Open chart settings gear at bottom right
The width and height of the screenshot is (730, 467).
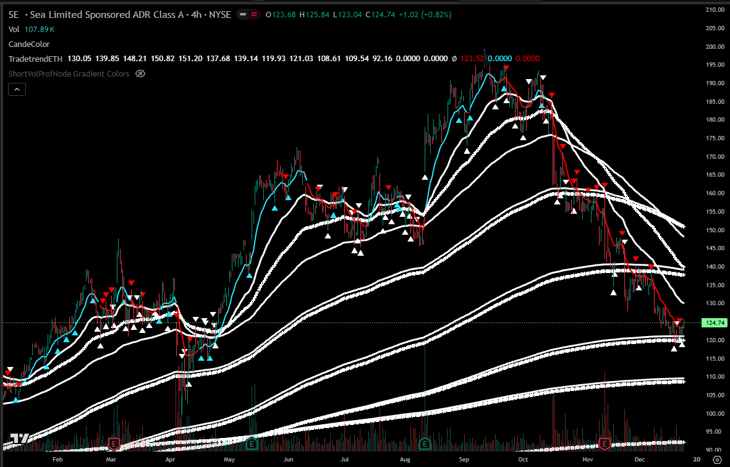click(716, 460)
